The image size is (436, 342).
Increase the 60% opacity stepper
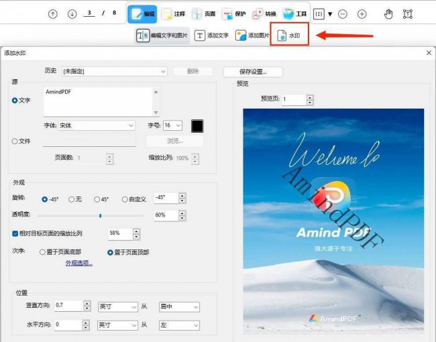182,213
